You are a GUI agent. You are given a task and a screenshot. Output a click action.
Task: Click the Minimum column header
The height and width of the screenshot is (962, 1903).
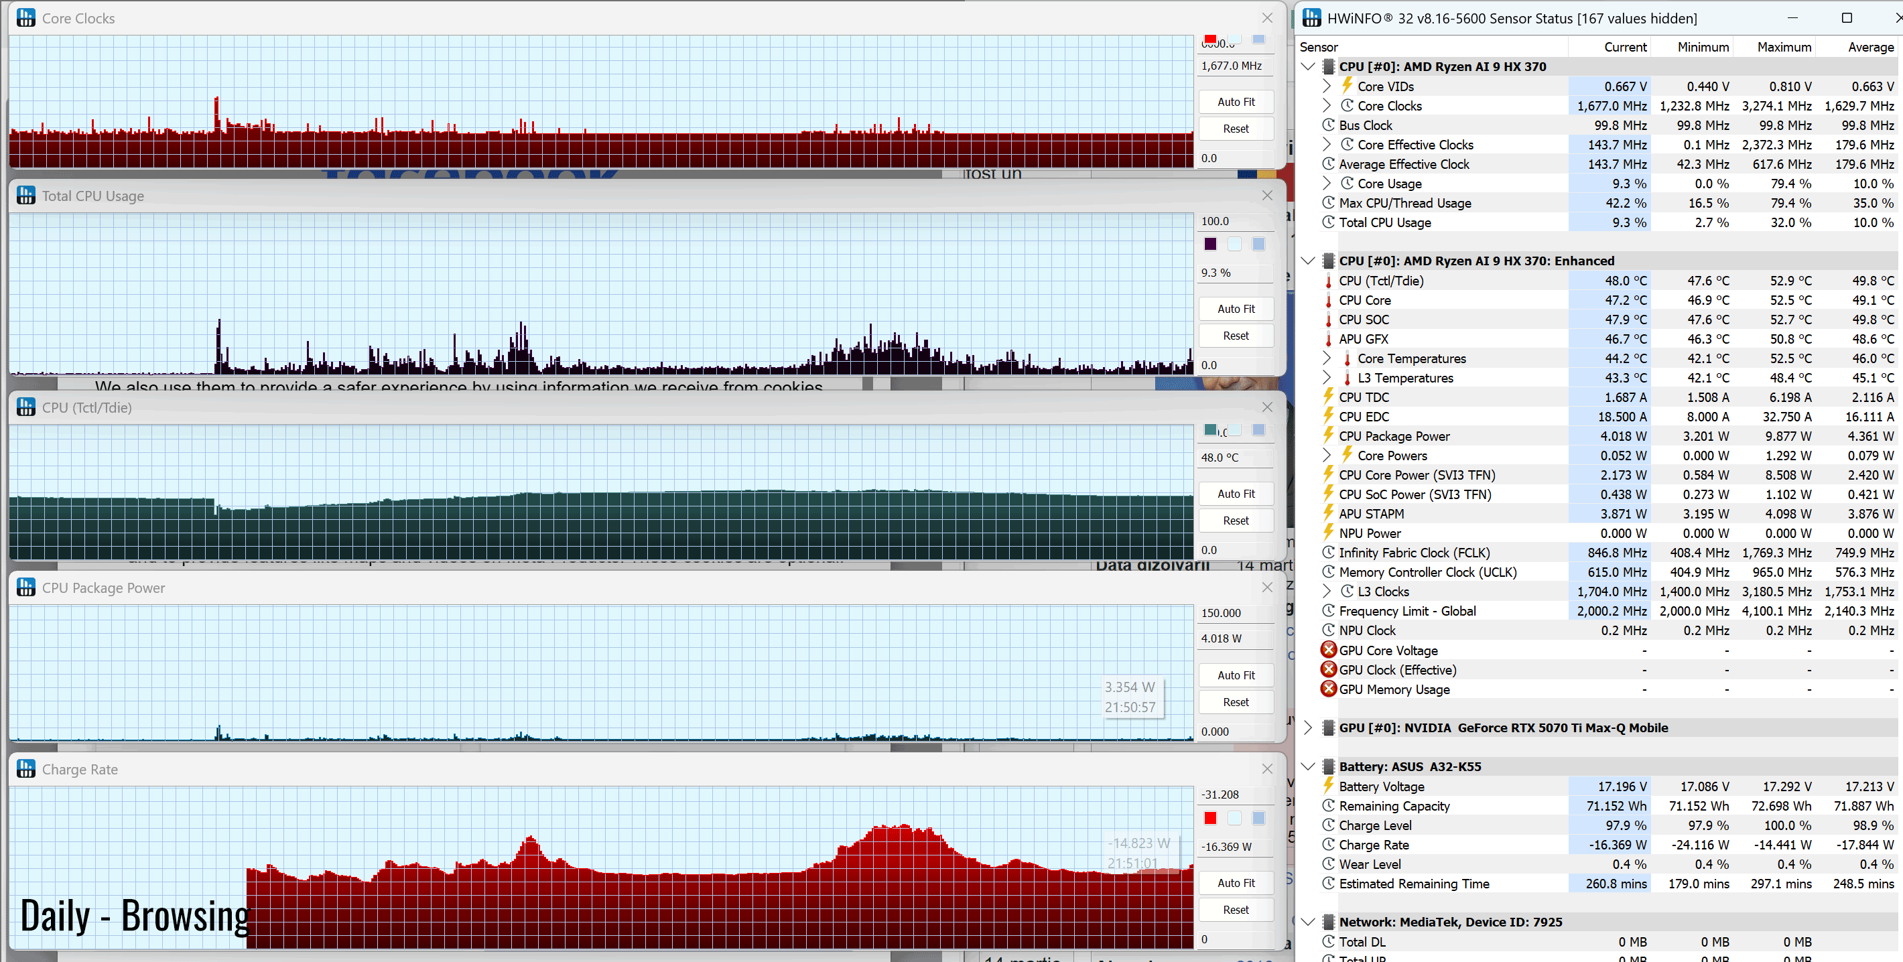tap(1692, 46)
